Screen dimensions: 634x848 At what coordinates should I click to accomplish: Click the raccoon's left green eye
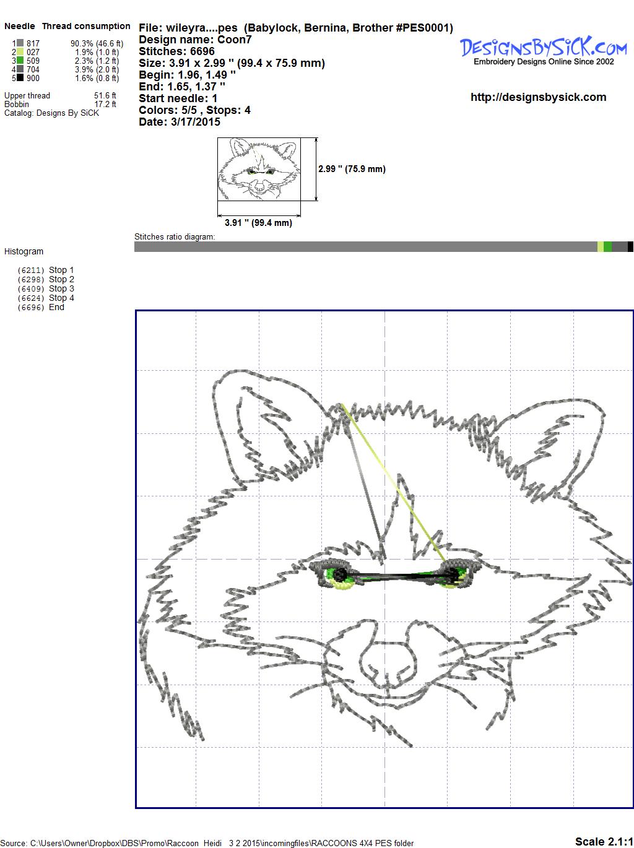tap(338, 576)
